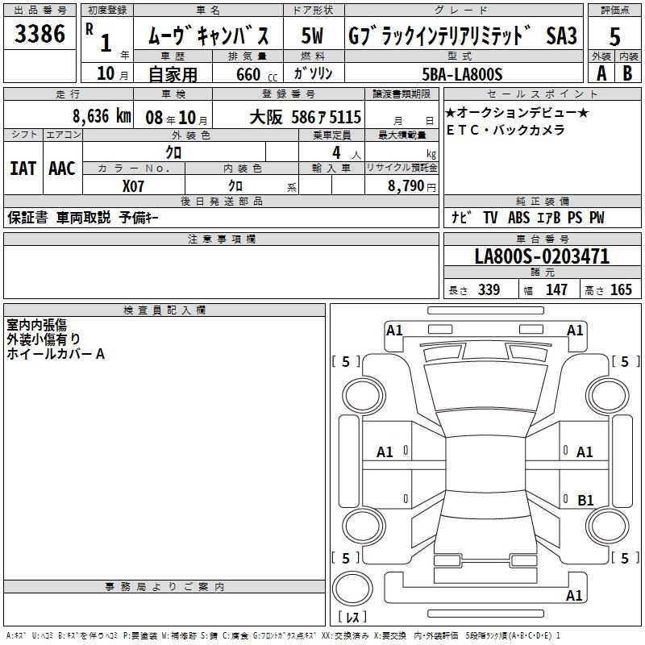Click the damage code legend line
645x645 pixels.
284,635
